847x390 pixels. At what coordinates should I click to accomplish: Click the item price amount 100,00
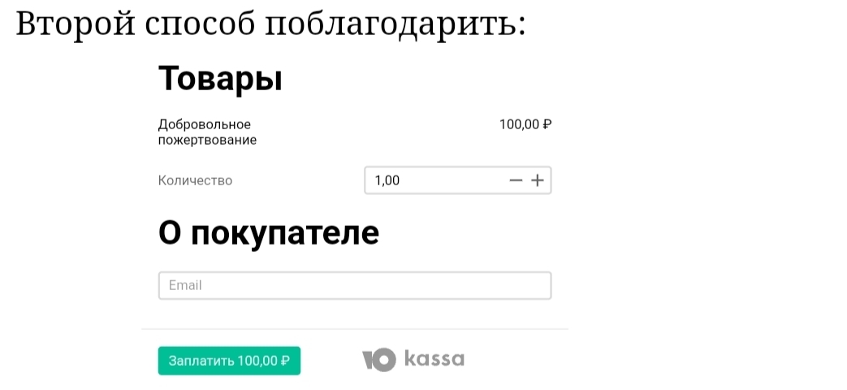519,124
